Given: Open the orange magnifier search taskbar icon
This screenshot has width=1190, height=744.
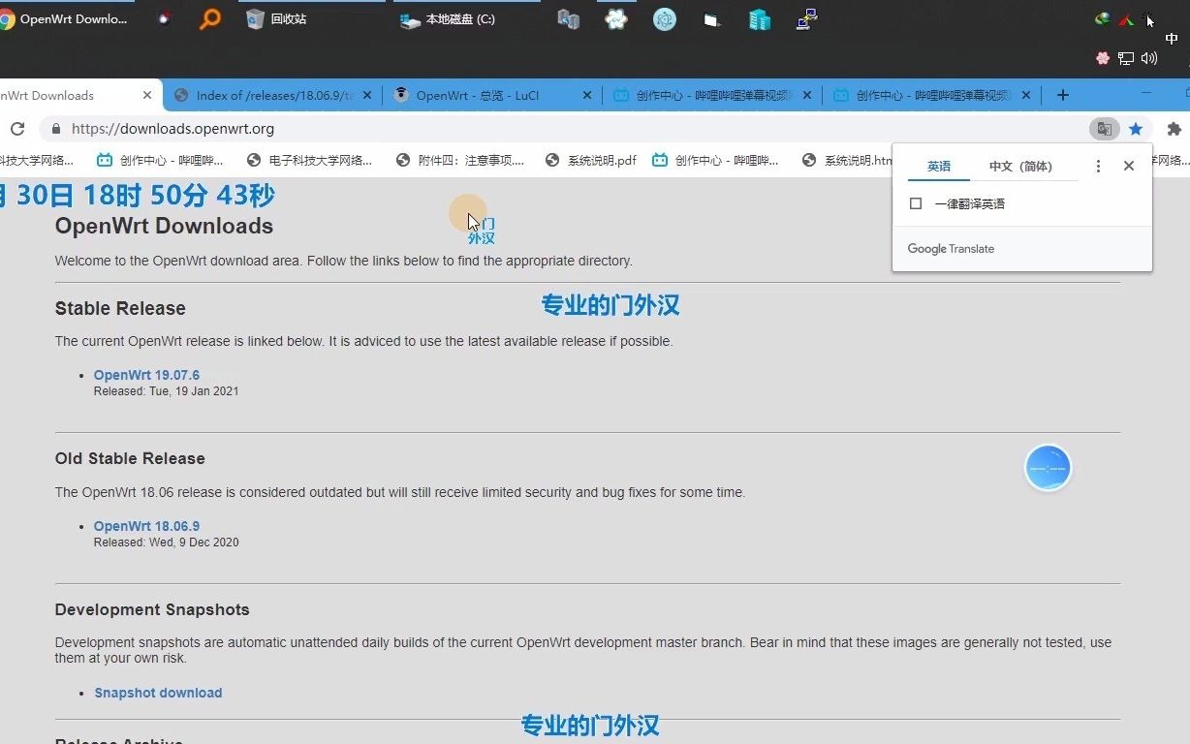Looking at the screenshot, I should [x=209, y=18].
